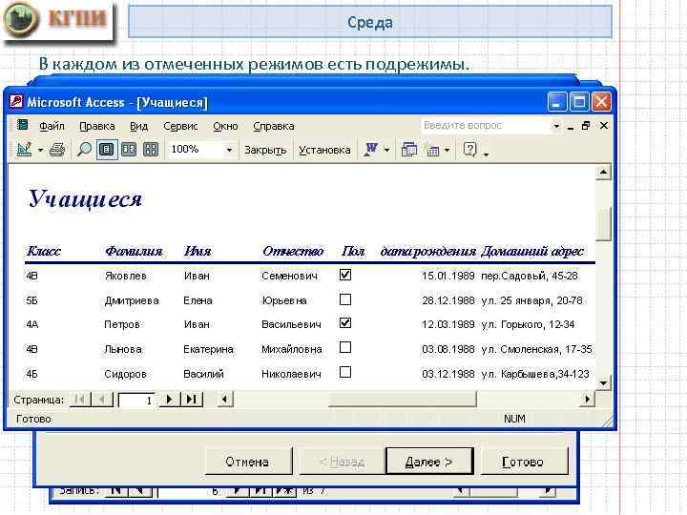This screenshot has width=687, height=515.
Task: Open the Файл menu
Action: click(52, 126)
